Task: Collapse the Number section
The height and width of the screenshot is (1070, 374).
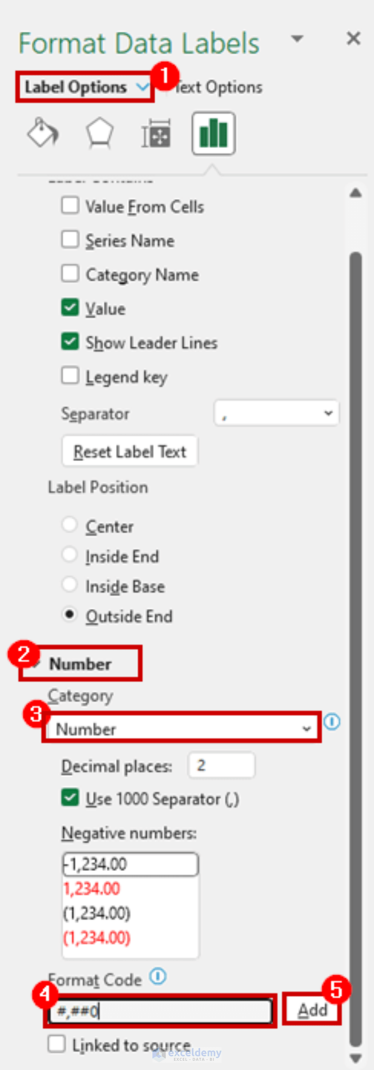Action: [x=80, y=664]
